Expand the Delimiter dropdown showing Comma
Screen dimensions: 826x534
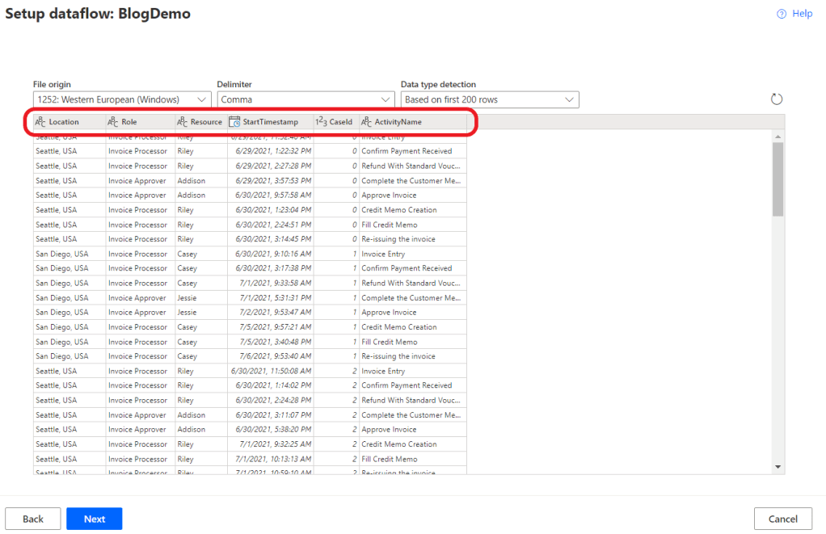[x=306, y=99]
